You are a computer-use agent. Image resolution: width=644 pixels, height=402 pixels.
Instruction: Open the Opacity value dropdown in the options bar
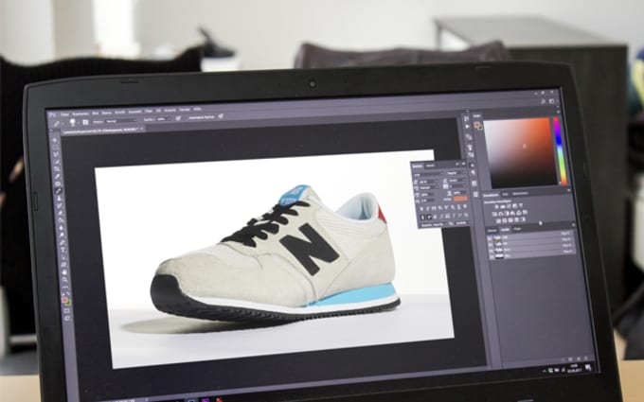pos(164,119)
